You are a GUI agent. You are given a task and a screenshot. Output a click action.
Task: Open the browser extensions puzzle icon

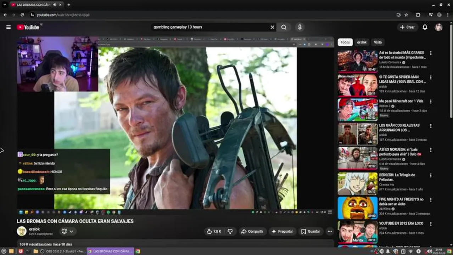tap(418, 15)
